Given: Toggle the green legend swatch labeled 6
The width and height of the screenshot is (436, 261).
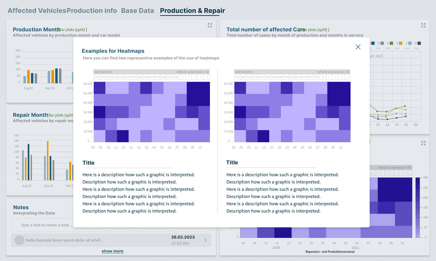Looking at the screenshot, I should click(391, 43).
